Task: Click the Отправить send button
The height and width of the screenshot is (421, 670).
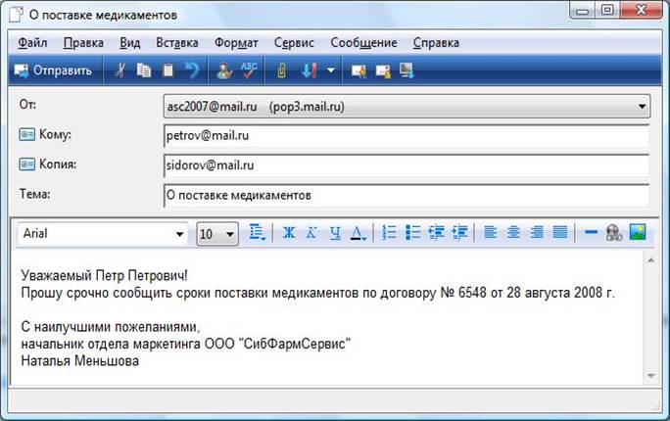Action: 54,70
